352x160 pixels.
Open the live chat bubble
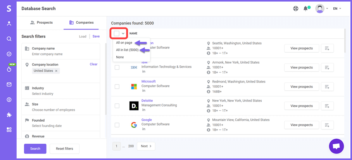pos(336,146)
